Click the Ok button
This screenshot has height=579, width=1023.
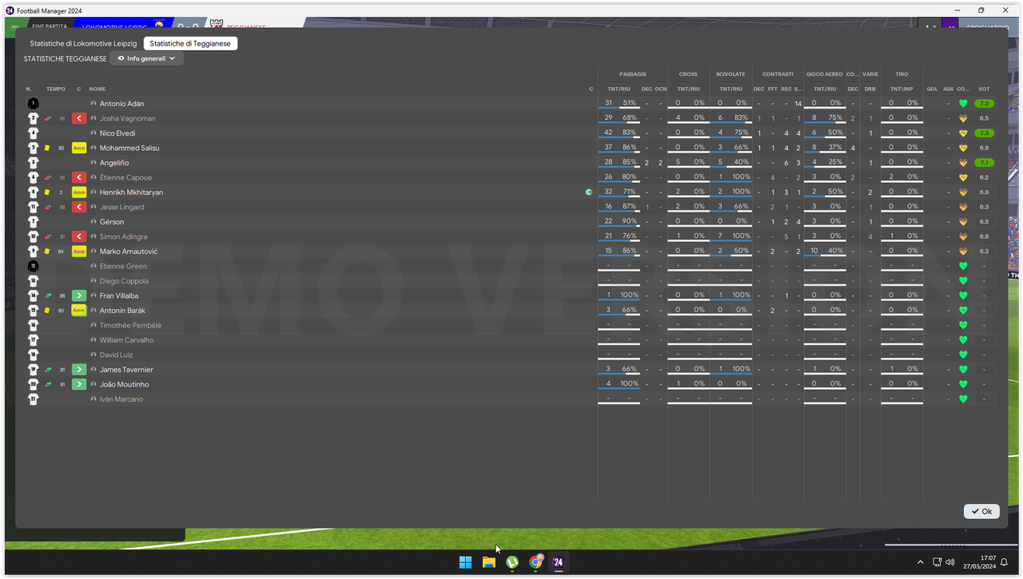tap(981, 511)
